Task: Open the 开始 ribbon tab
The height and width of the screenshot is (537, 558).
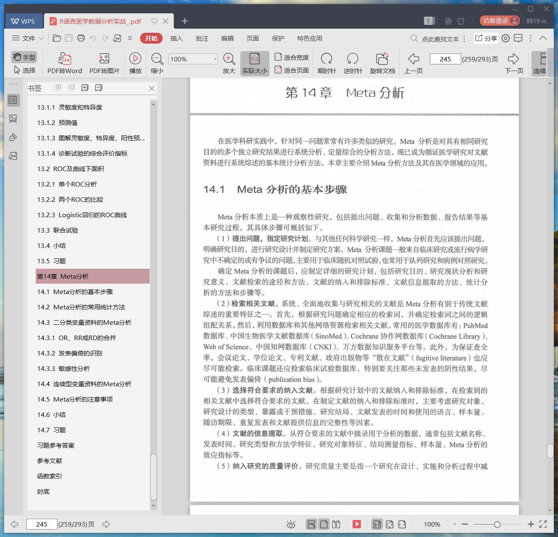Action: (151, 38)
